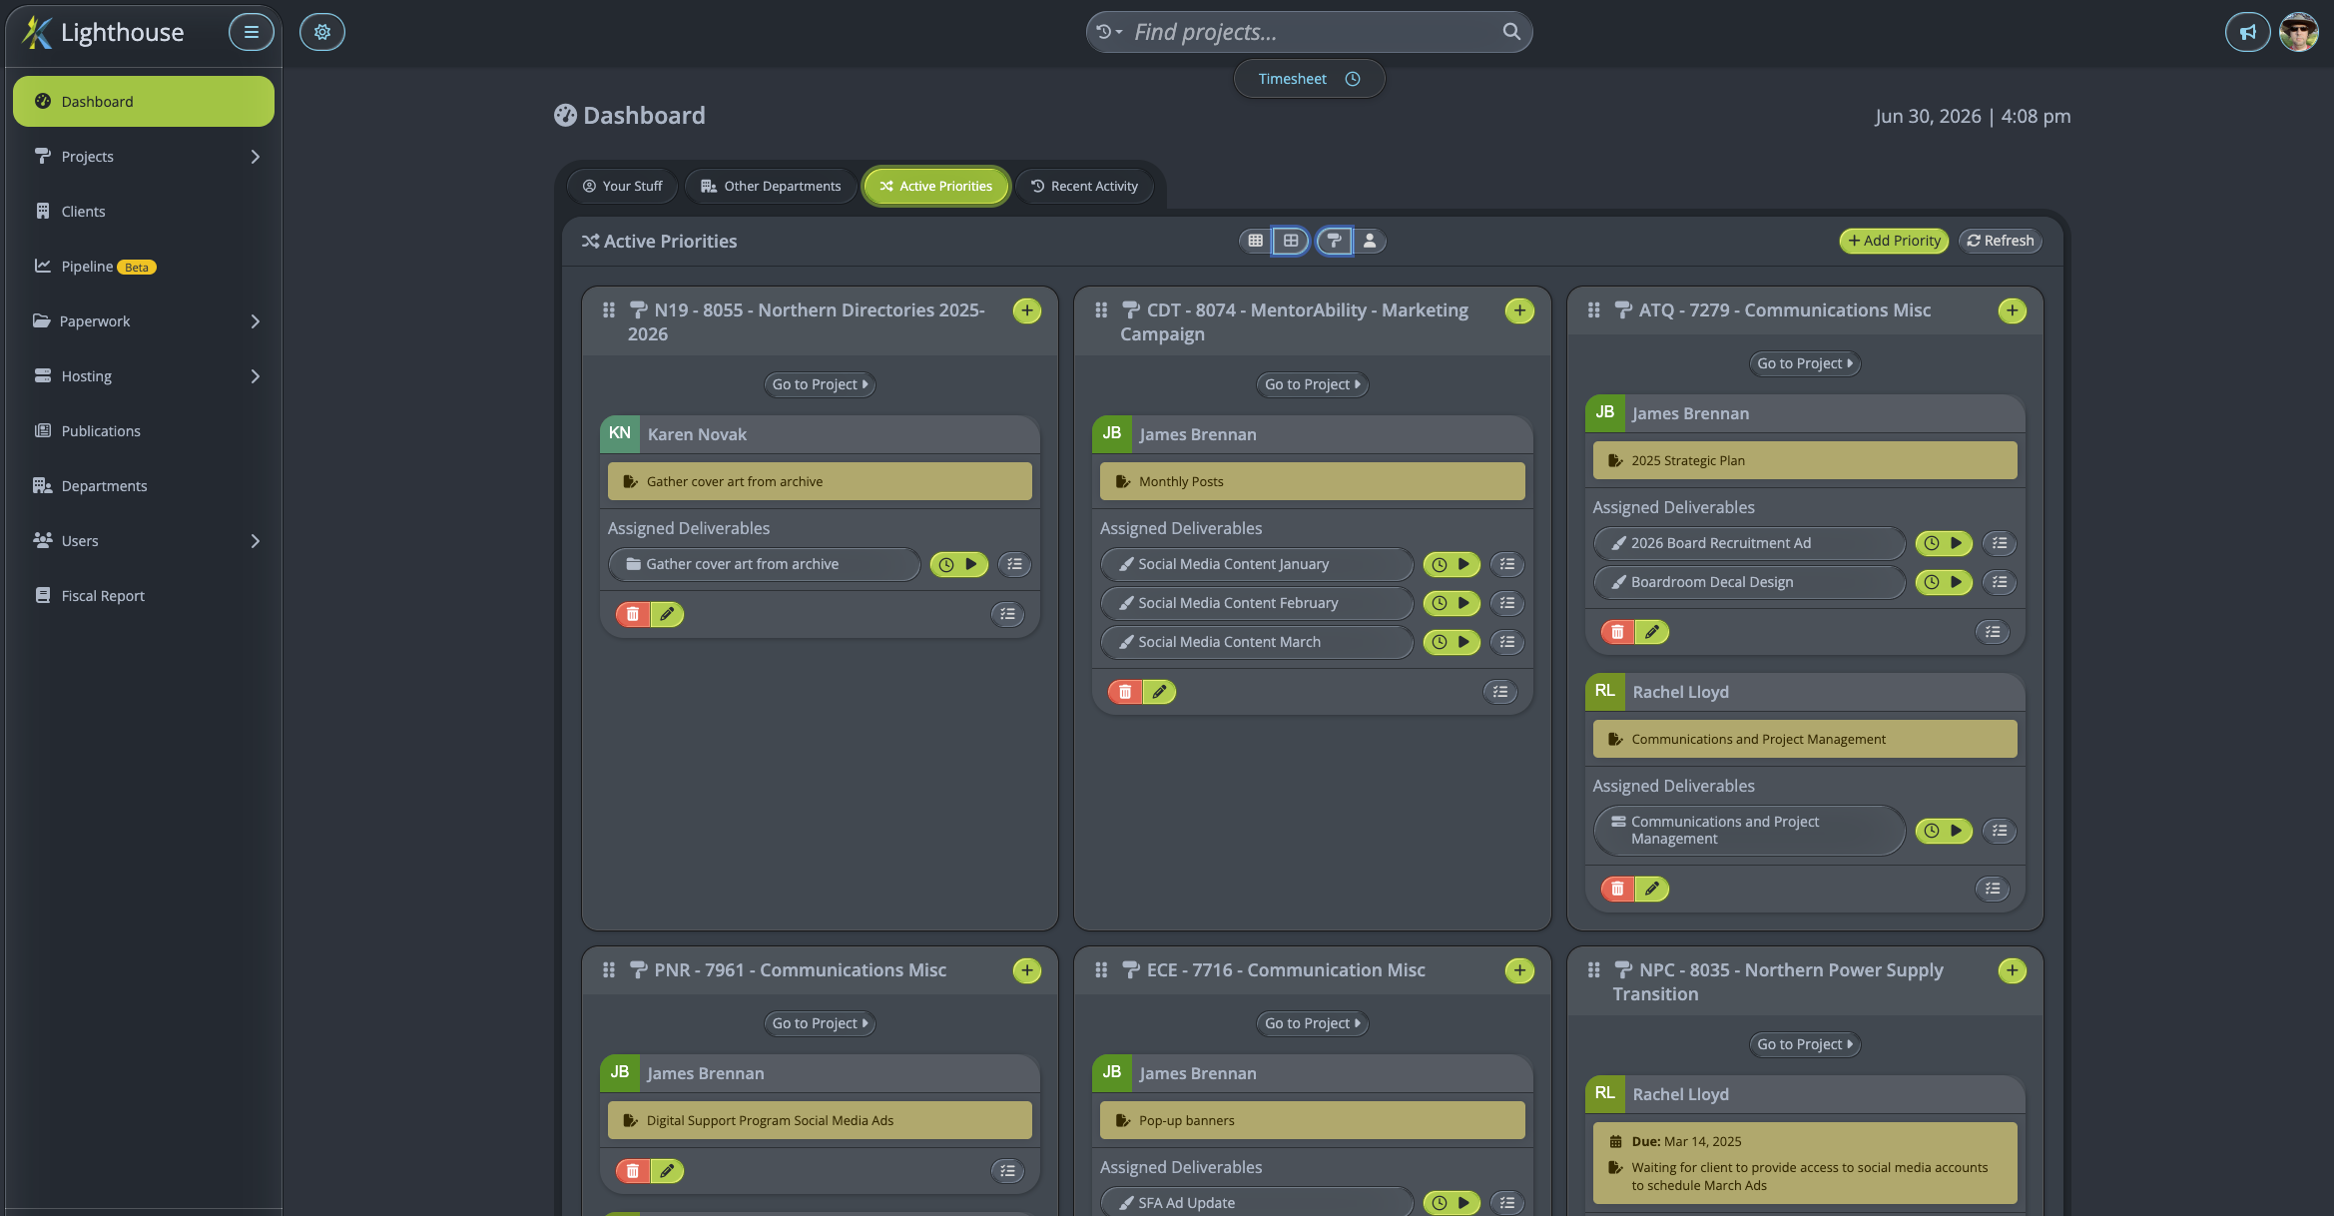Expand the Hosting sidebar chevron

[x=255, y=376]
